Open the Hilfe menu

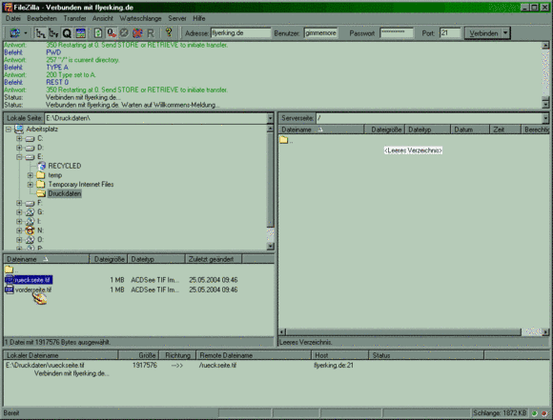199,18
